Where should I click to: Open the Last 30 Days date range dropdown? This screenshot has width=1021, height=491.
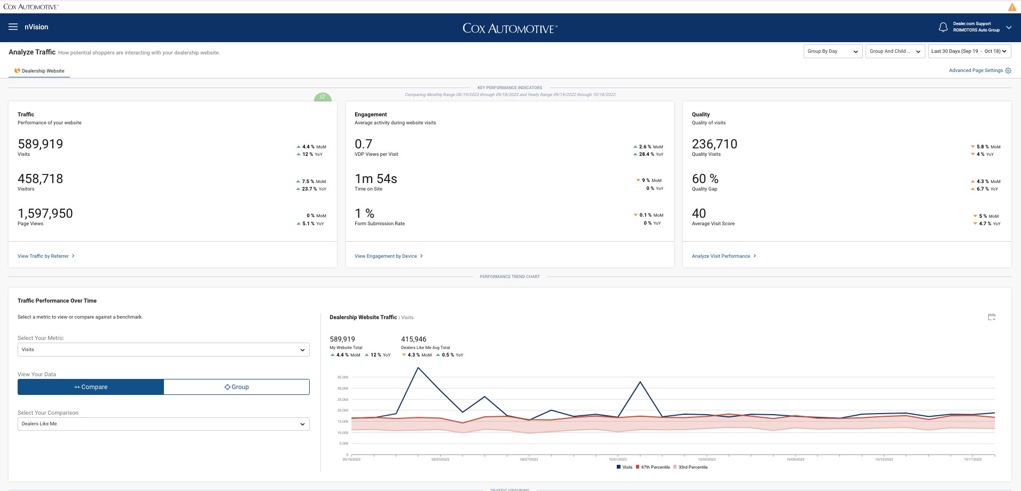pos(969,51)
